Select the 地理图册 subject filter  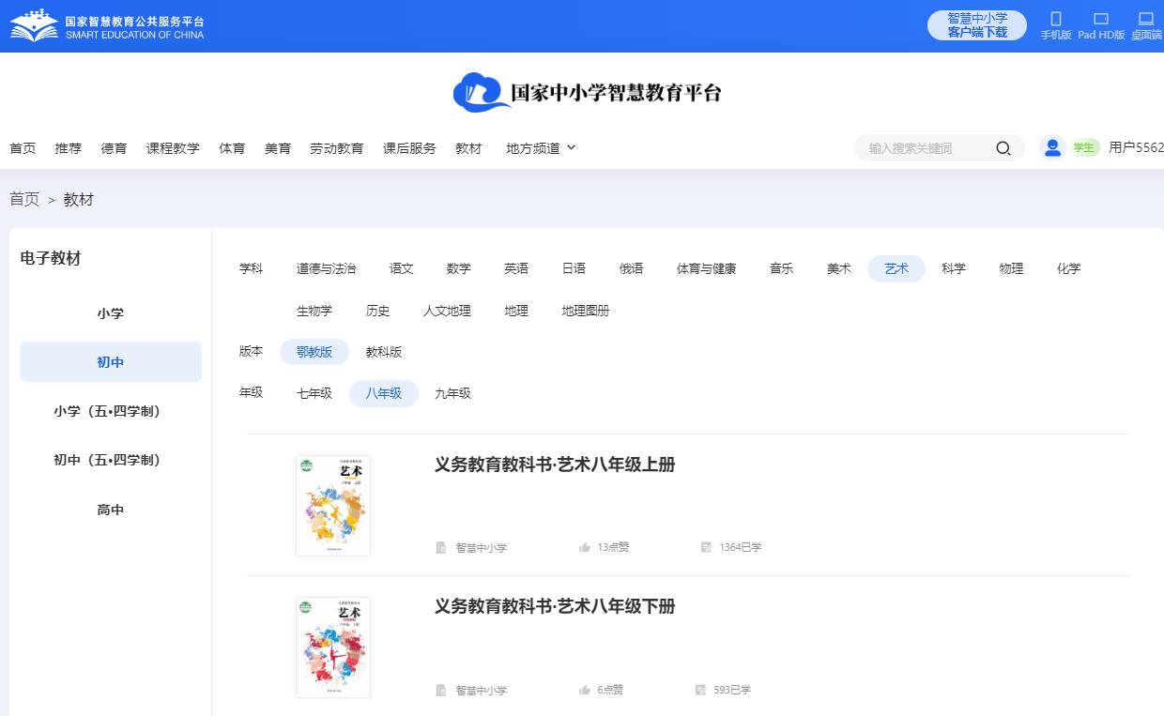click(x=586, y=311)
